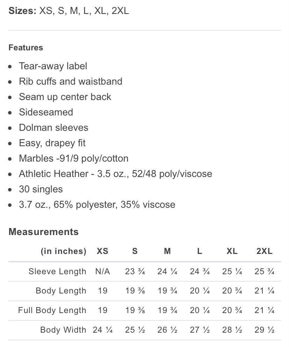This screenshot has width=289, height=347.
Task: Select the Tear-away label feature text
Action: click(x=53, y=66)
